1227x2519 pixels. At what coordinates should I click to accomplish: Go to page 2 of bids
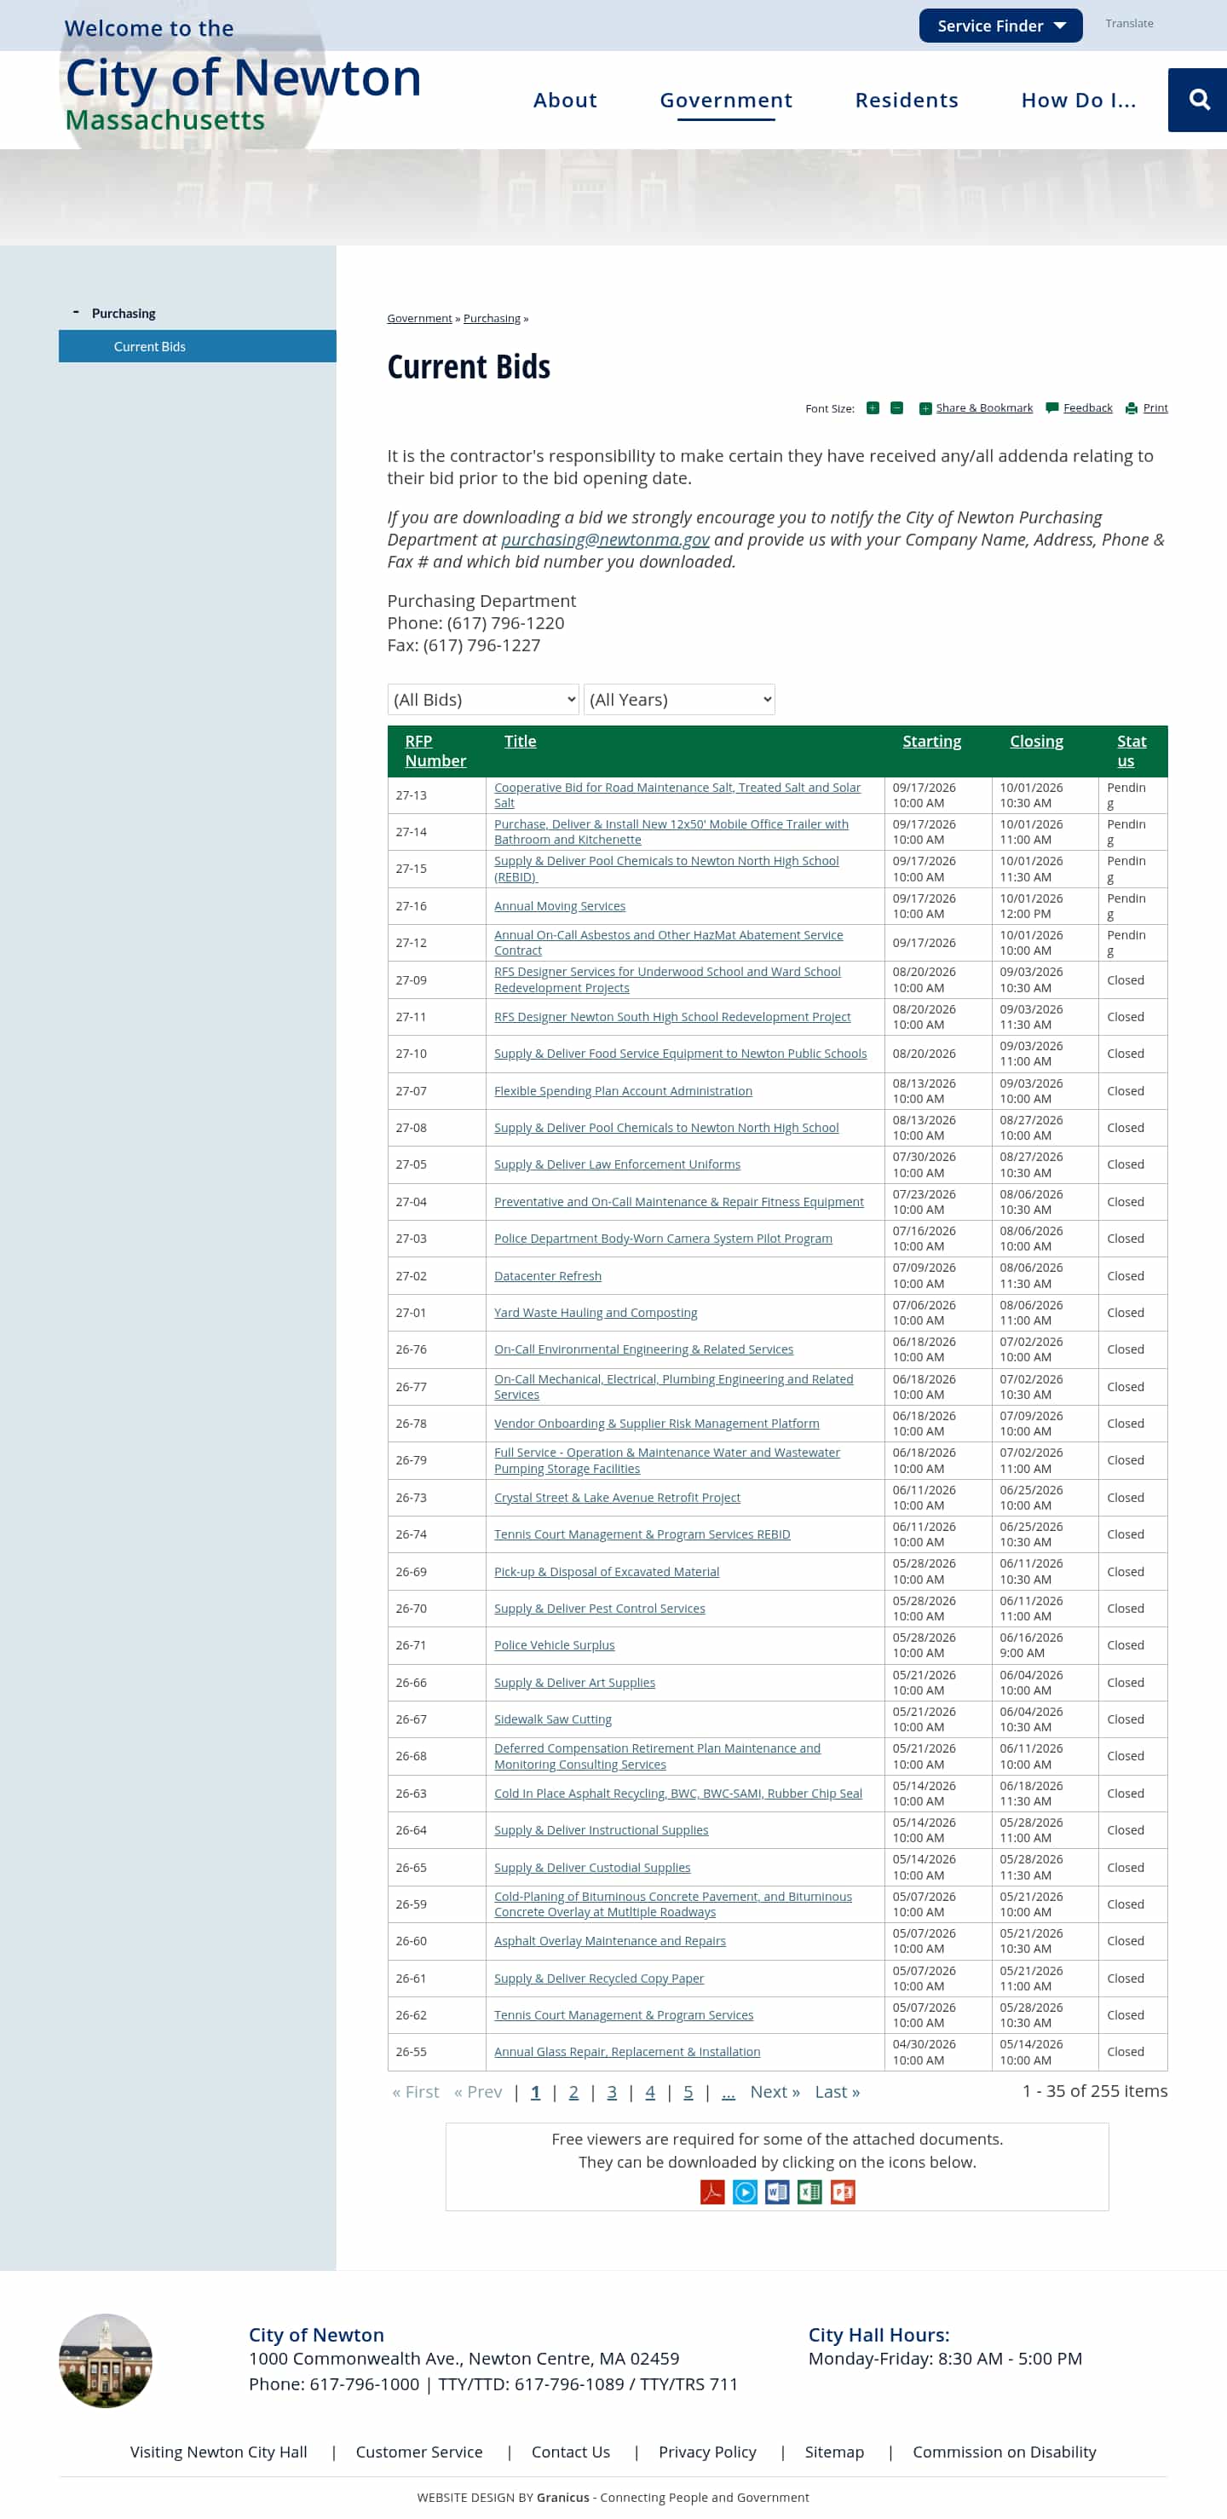[x=574, y=2092]
